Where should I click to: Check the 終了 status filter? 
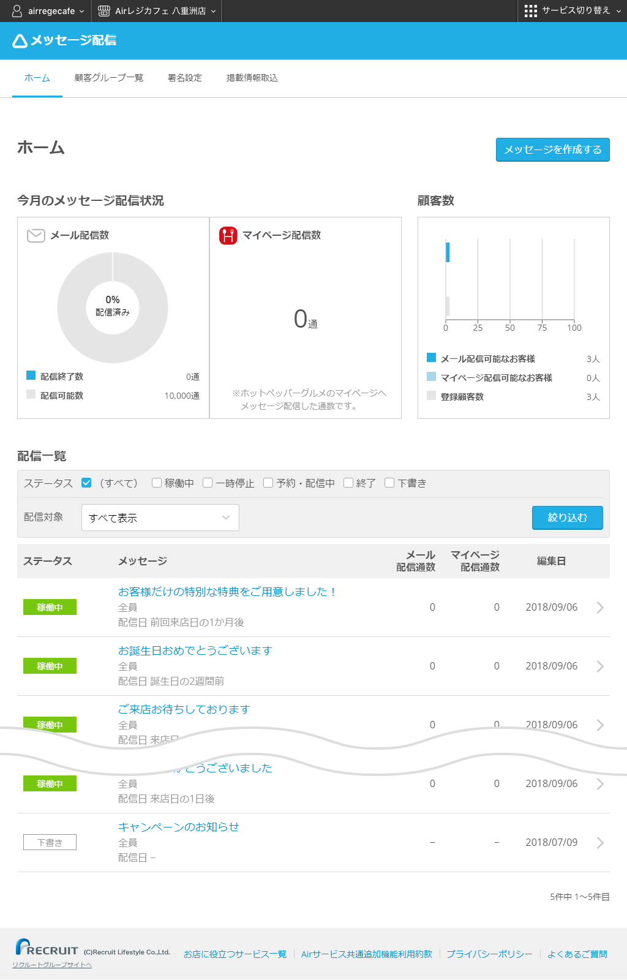click(348, 483)
